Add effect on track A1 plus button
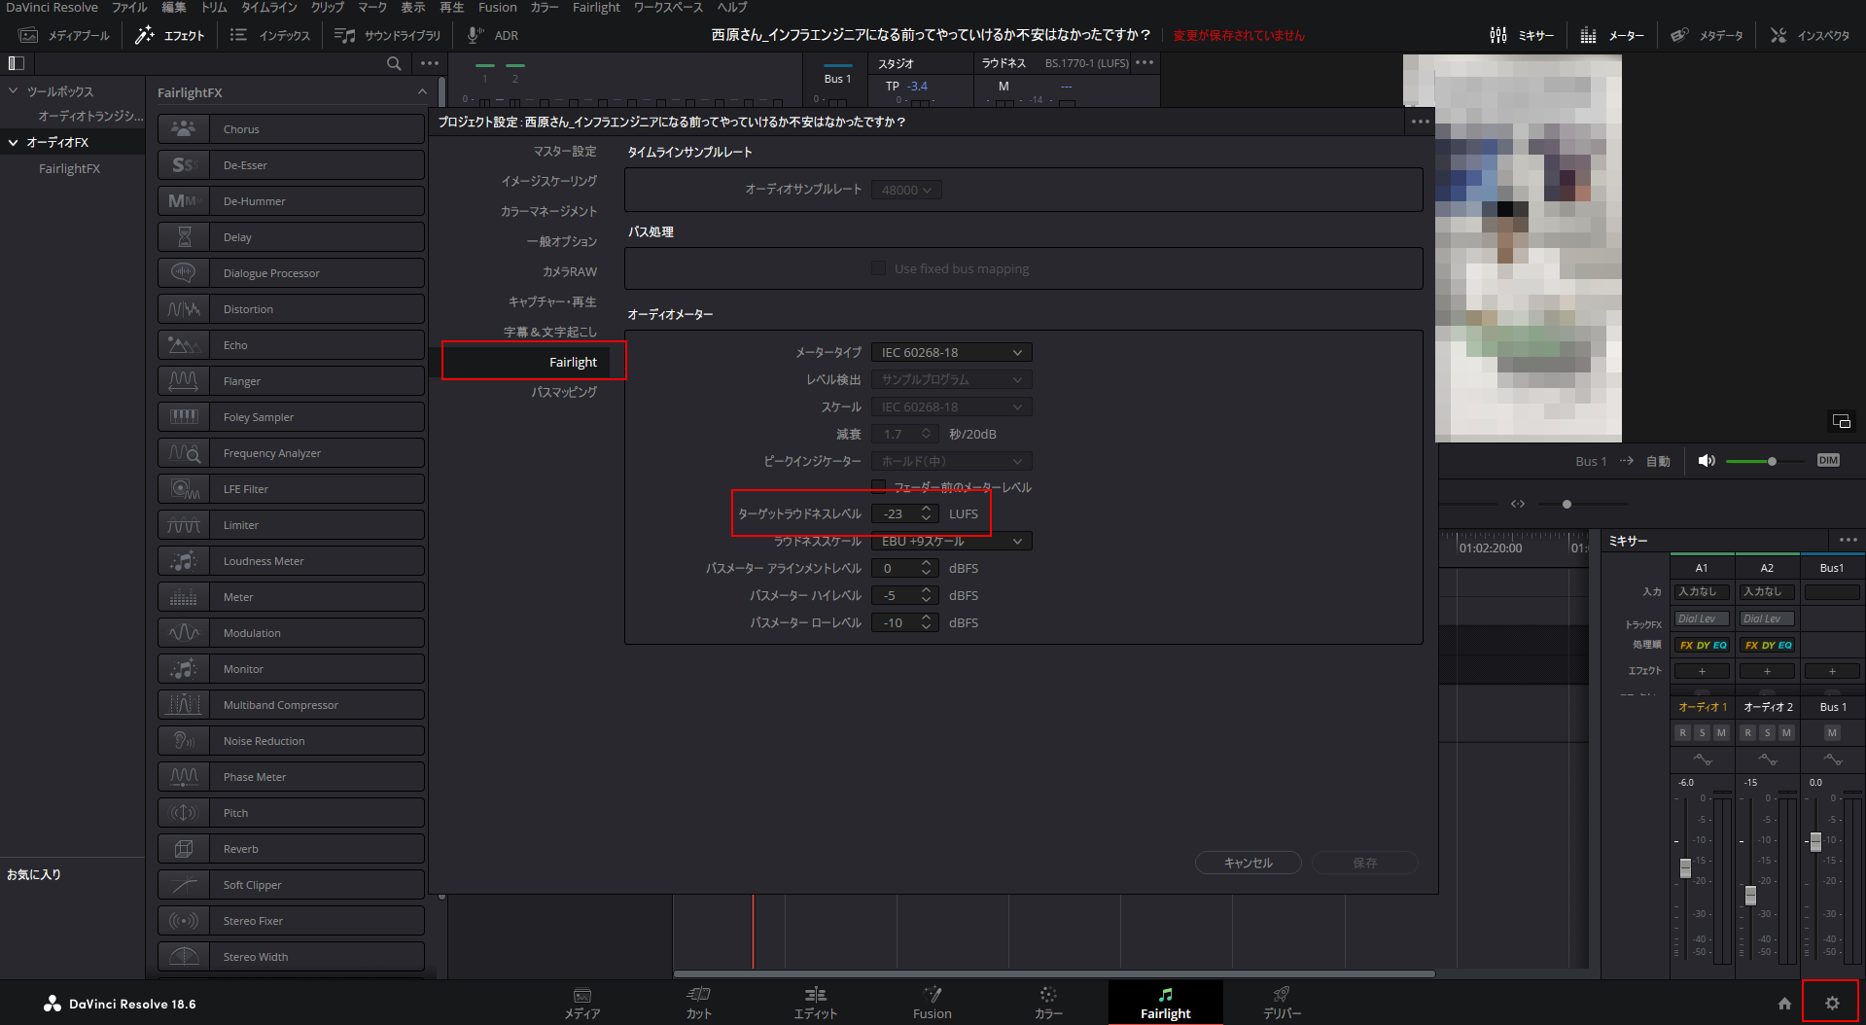Image resolution: width=1866 pixels, height=1025 pixels. [x=1702, y=671]
